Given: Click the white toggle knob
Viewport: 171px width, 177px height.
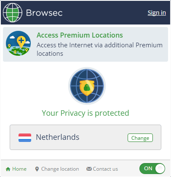Looking at the screenshot, I should coord(160,169).
